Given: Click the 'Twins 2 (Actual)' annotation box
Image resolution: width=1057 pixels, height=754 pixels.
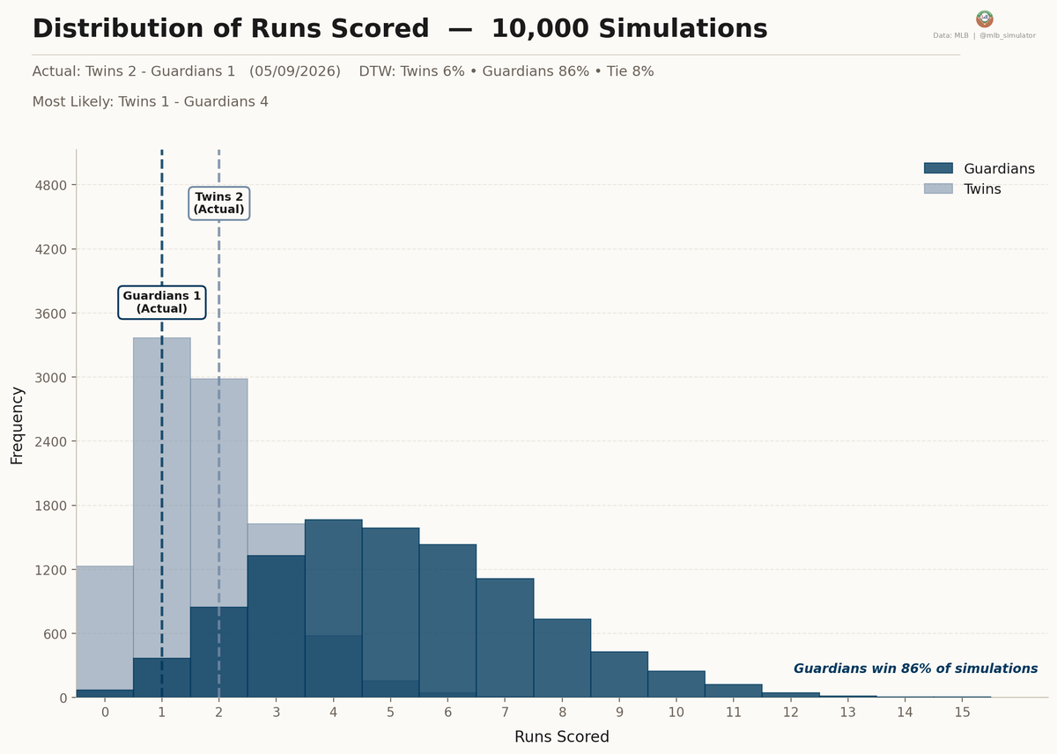Looking at the screenshot, I should [218, 203].
